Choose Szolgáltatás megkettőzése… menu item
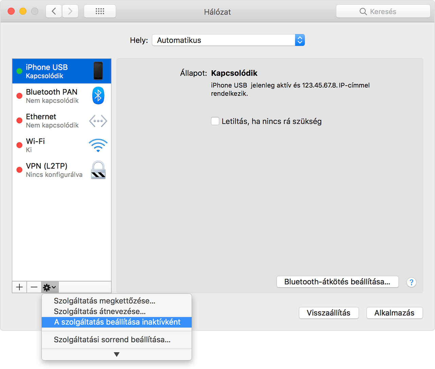The image size is (435, 369). coord(117,301)
